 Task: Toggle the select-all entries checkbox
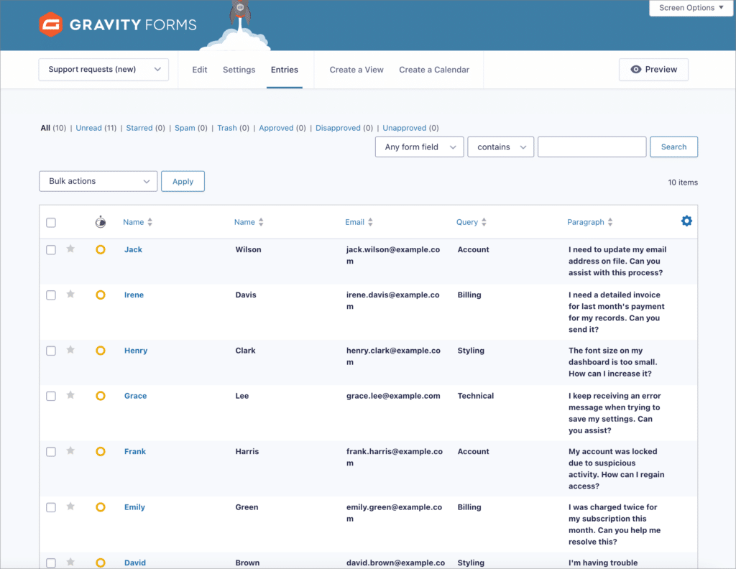[51, 222]
